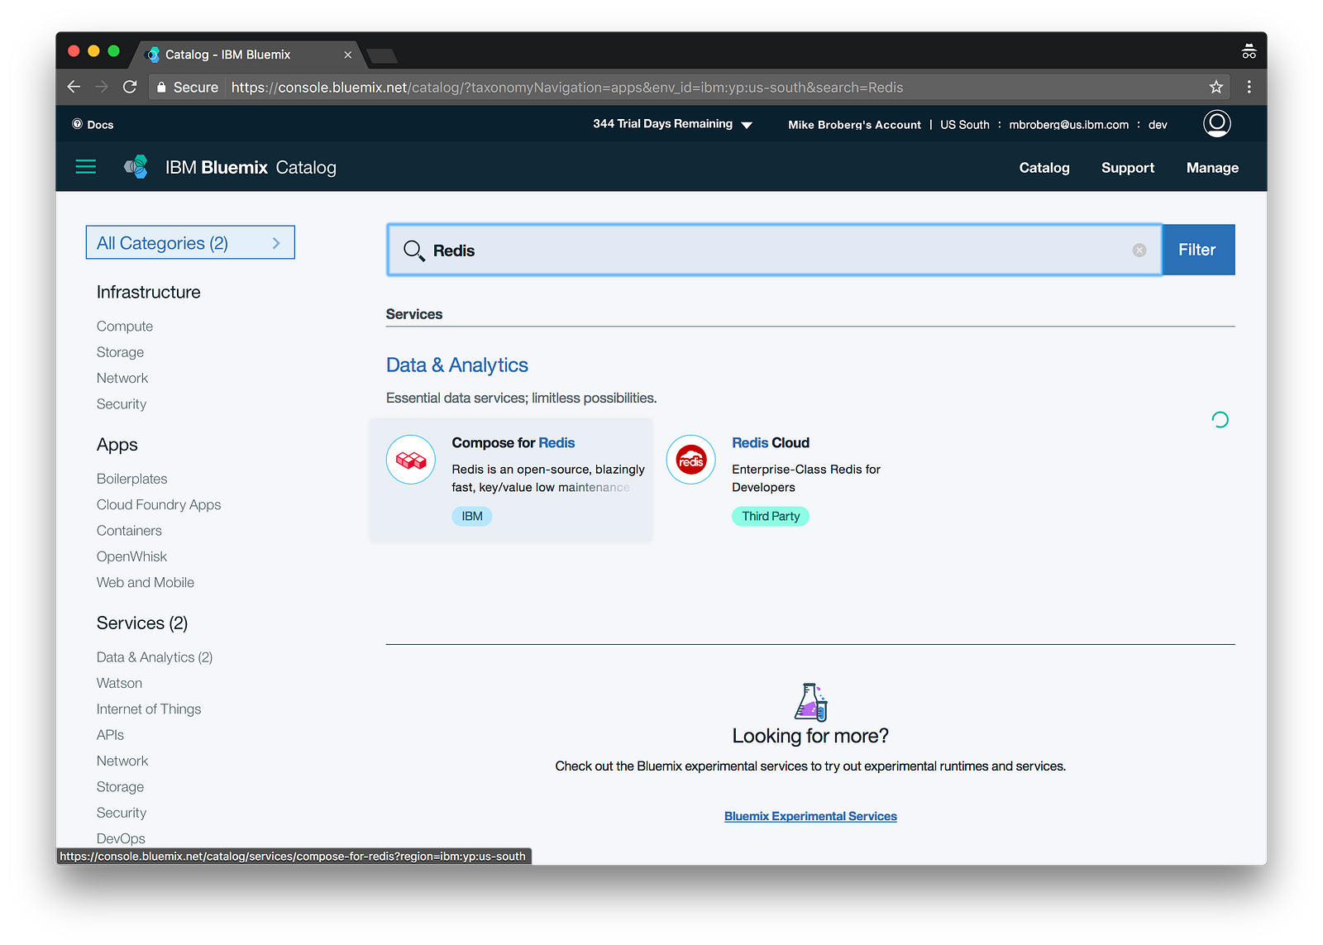Open the Manage menu
The image size is (1323, 945).
[1212, 168]
